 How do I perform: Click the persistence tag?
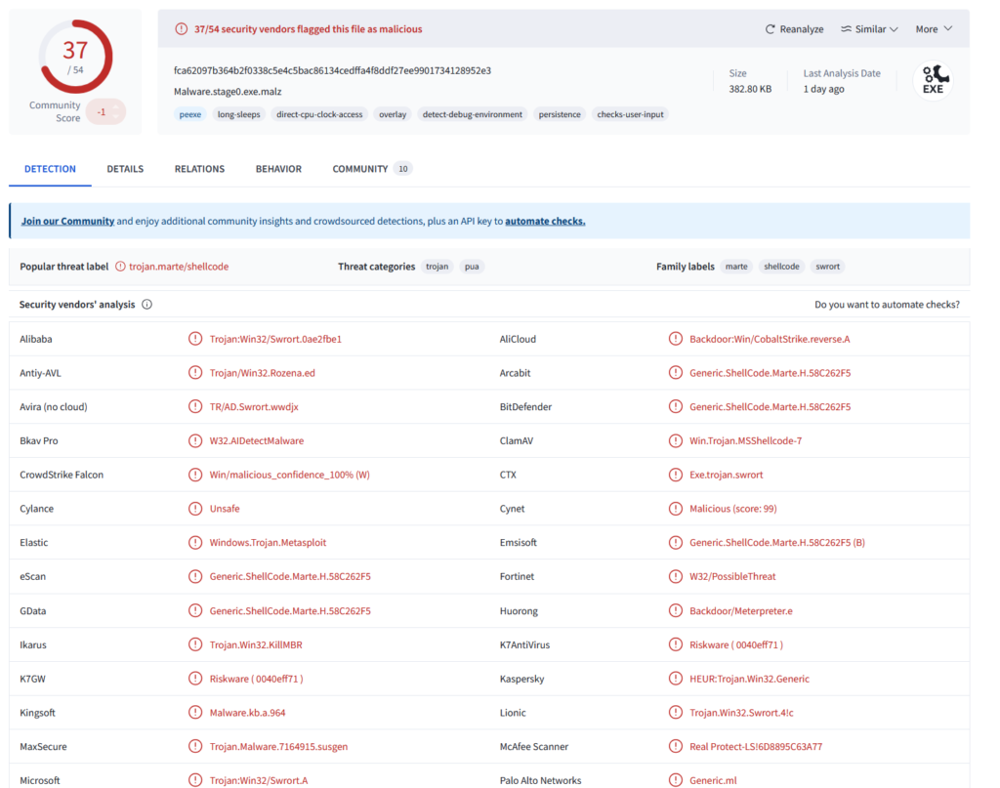560,115
